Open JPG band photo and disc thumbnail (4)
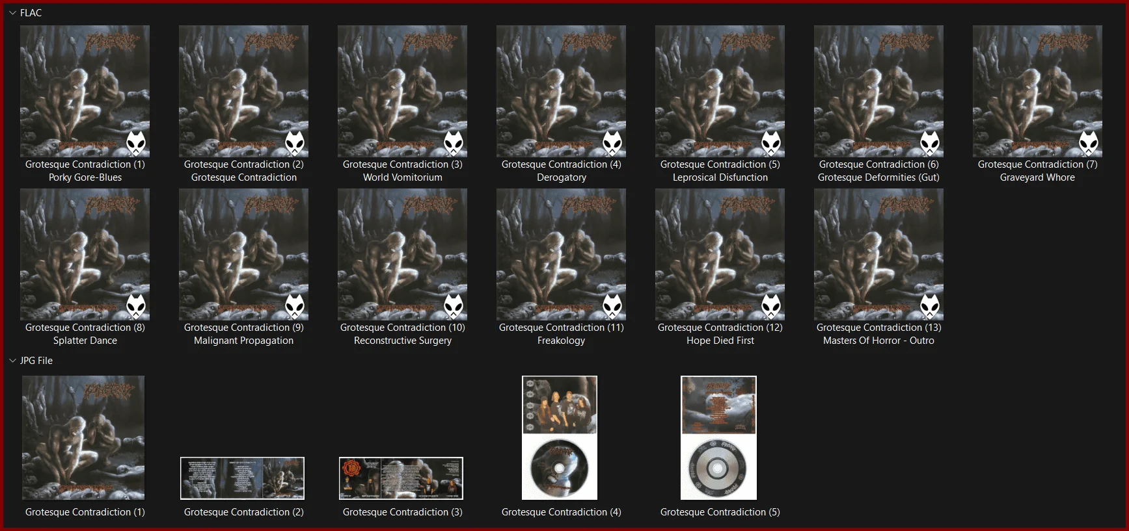This screenshot has height=531, width=1129. point(560,437)
